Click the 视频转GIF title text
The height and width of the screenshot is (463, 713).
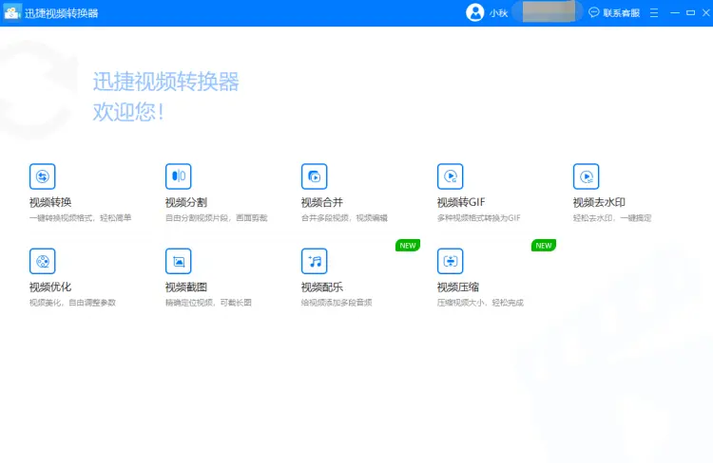461,202
